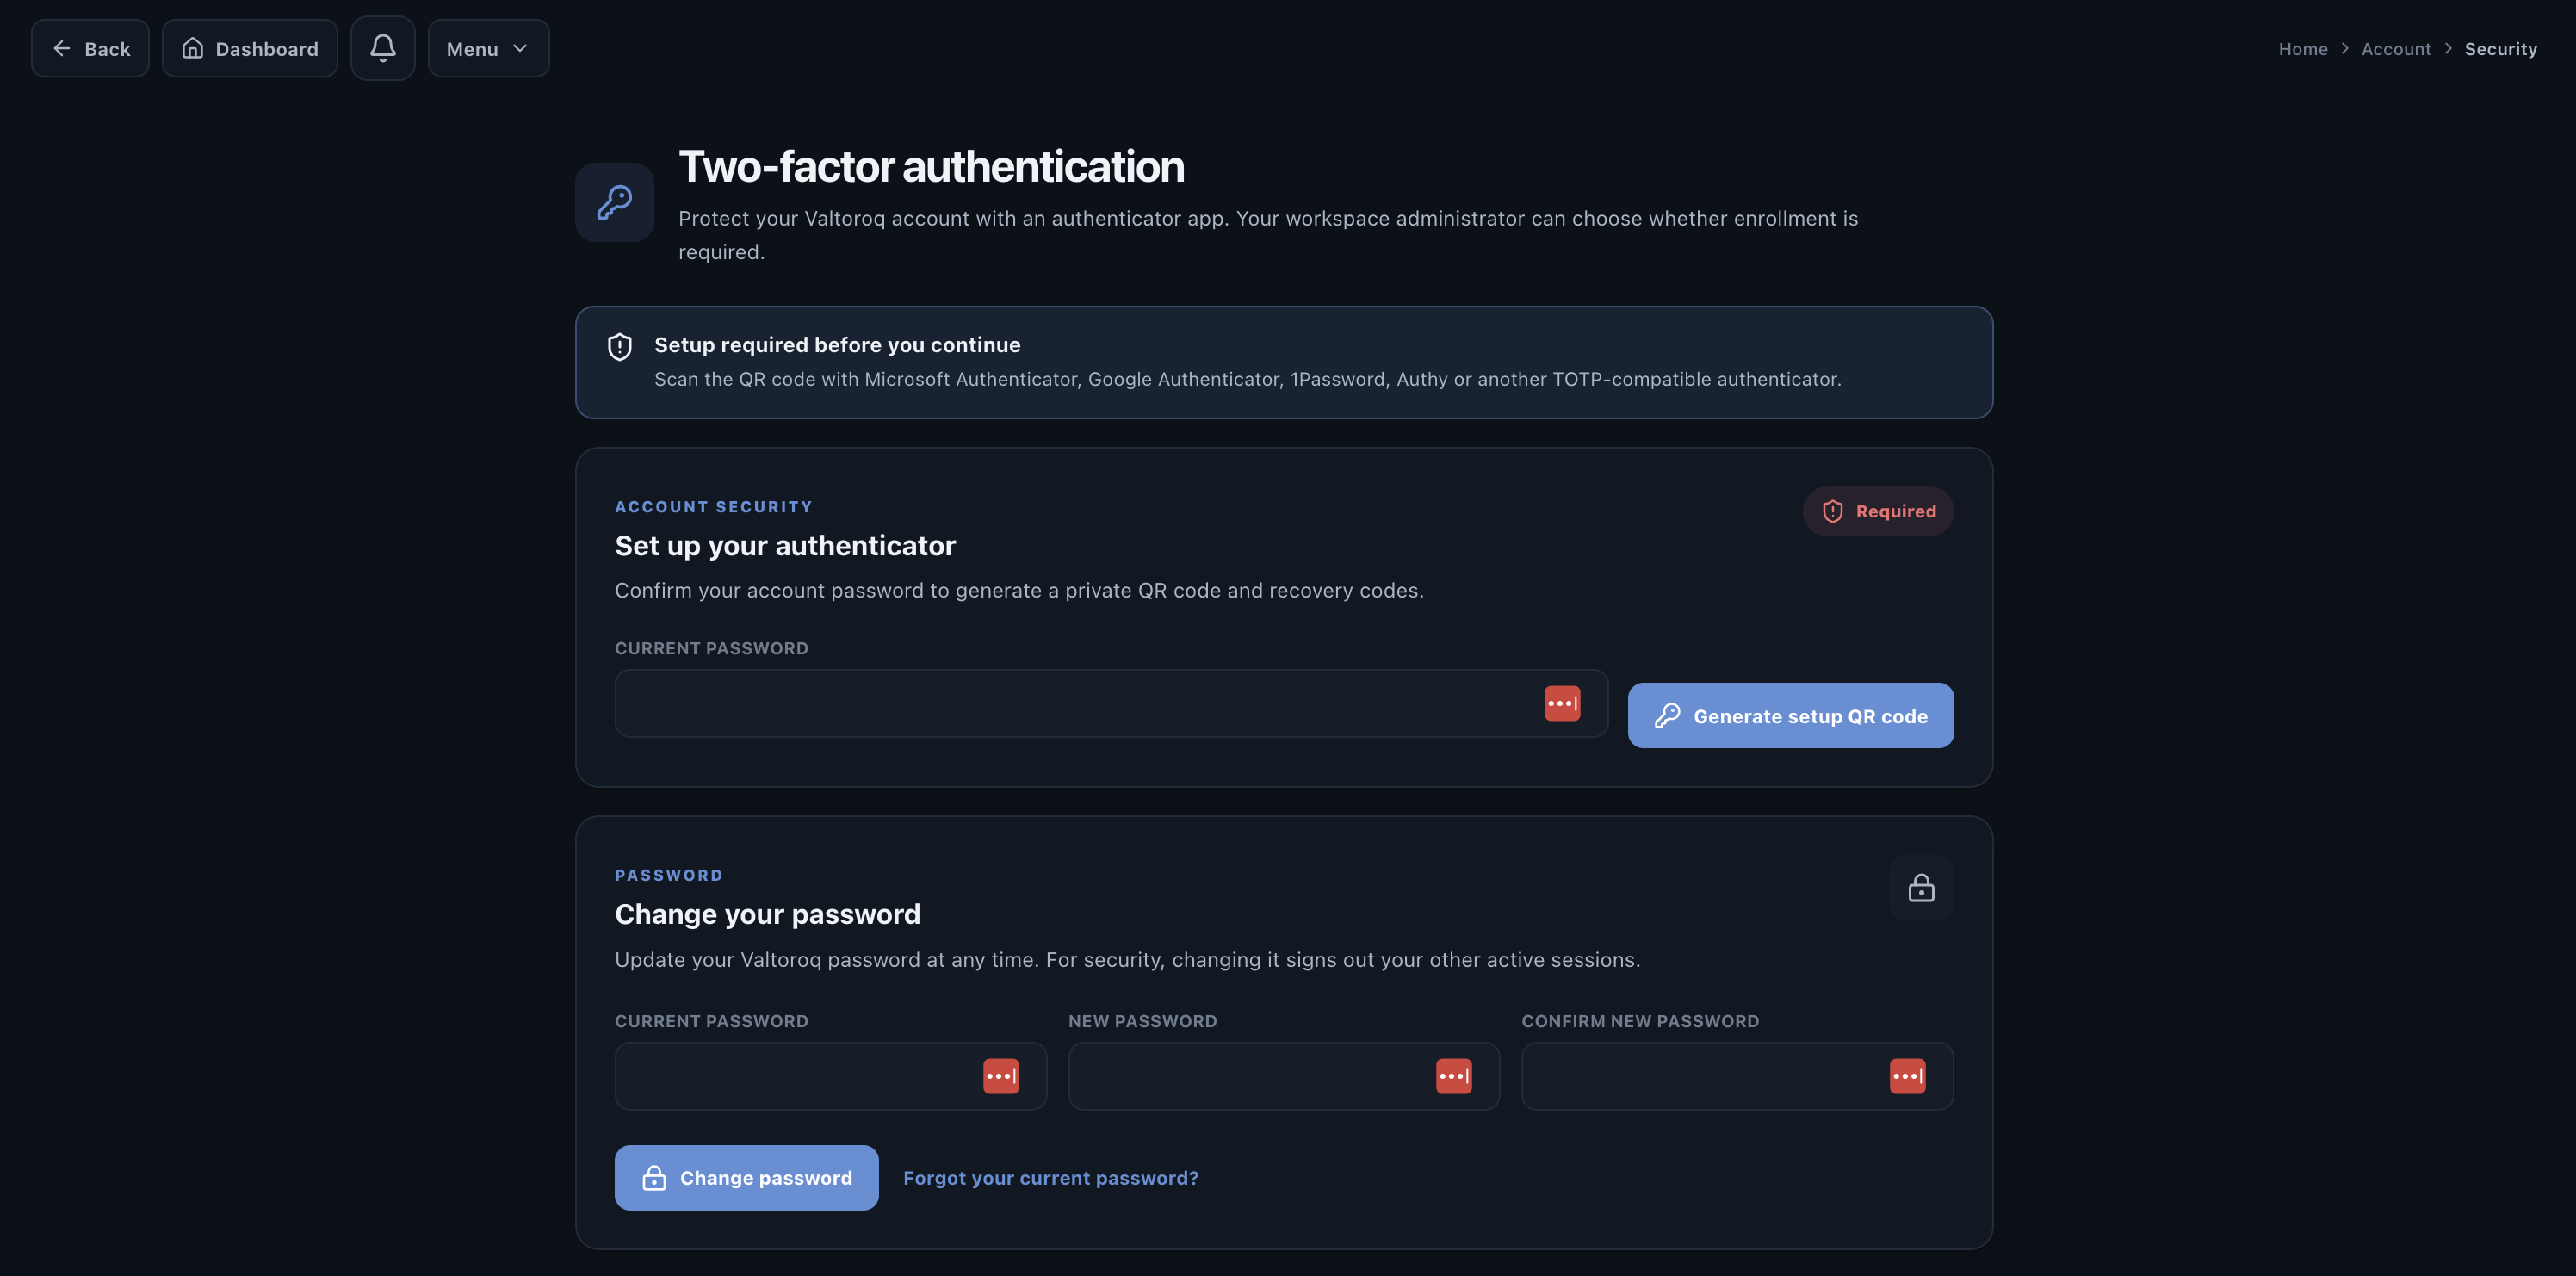Click the lock icon in the Change your password card
Screen dimensions: 2576x1276
click(1921, 888)
